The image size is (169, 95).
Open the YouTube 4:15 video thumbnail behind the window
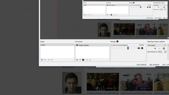coord(137,82)
